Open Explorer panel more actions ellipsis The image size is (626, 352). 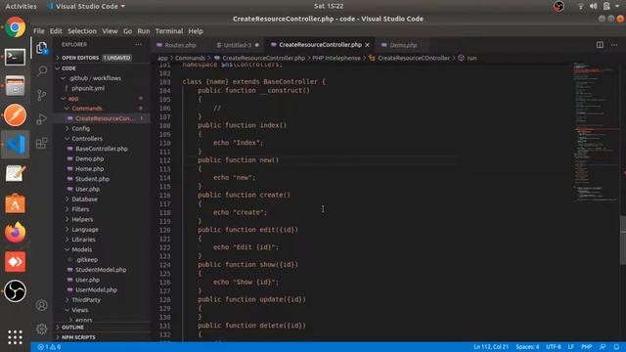tap(138, 45)
